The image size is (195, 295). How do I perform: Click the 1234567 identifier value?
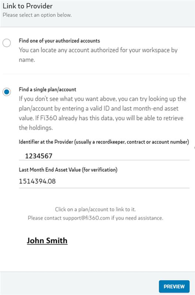pyautogui.click(x=39, y=156)
